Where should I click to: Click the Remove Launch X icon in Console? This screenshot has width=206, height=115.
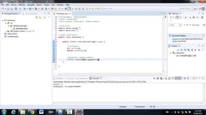pyautogui.click(x=158, y=78)
